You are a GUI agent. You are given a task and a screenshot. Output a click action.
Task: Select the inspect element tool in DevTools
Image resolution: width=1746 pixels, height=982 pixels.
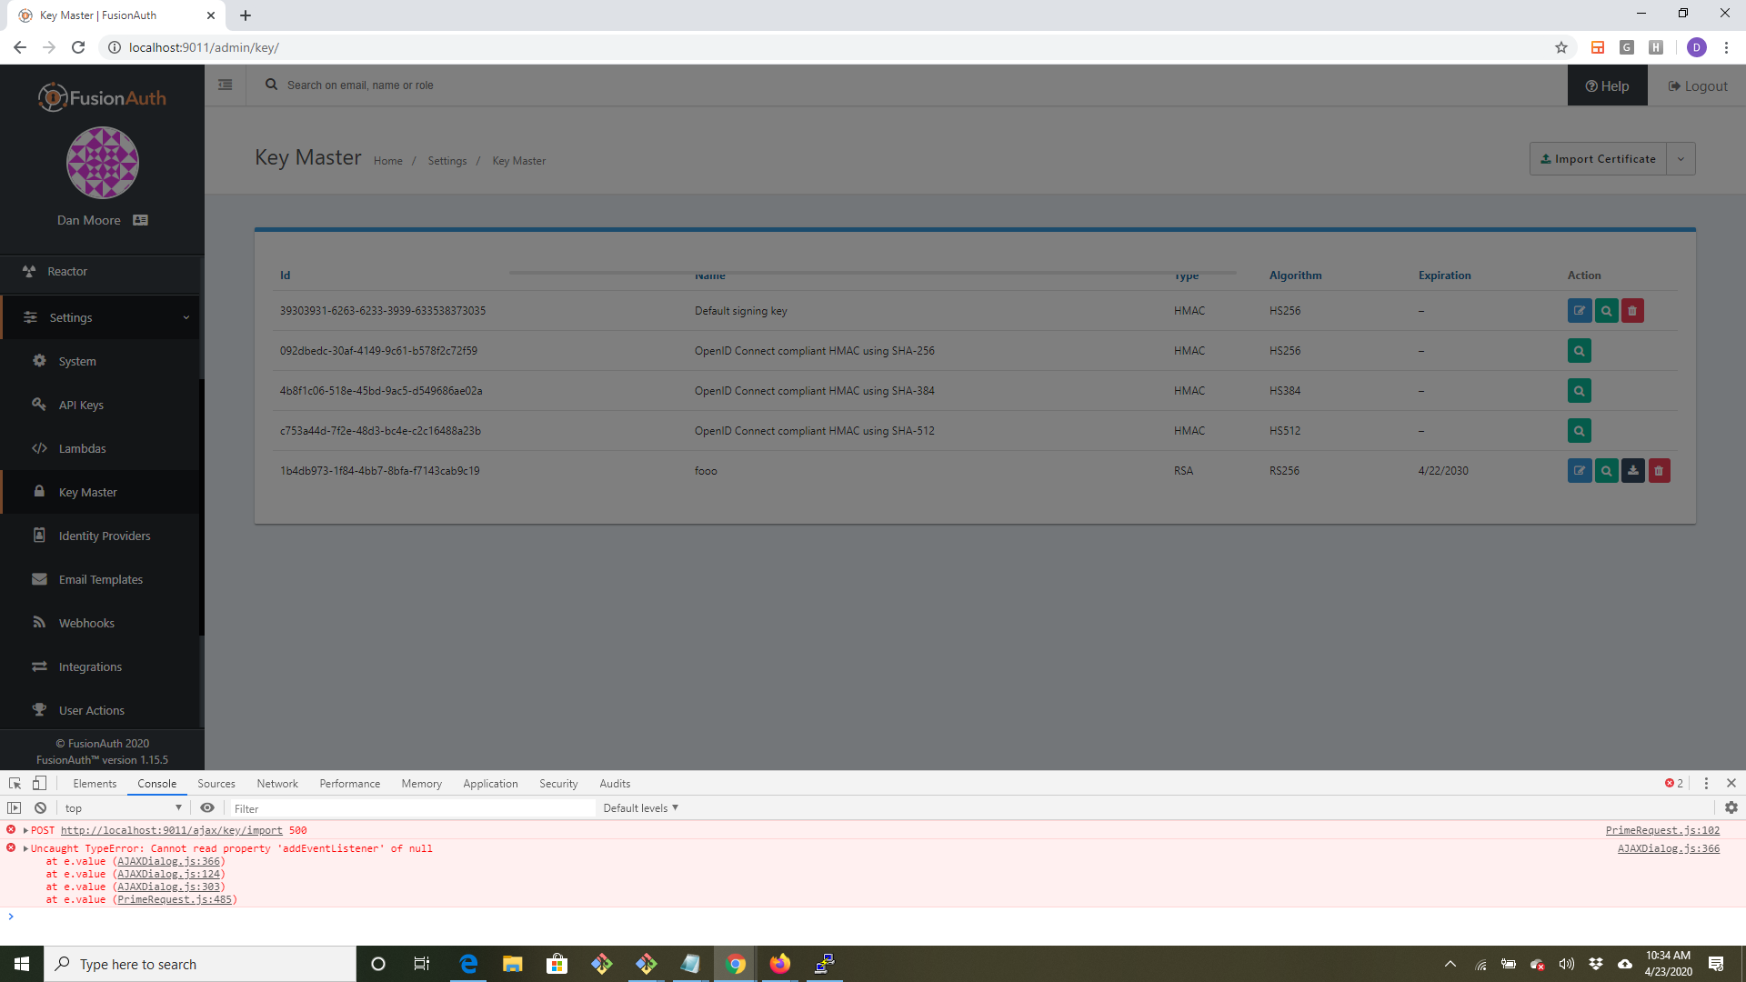(14, 783)
